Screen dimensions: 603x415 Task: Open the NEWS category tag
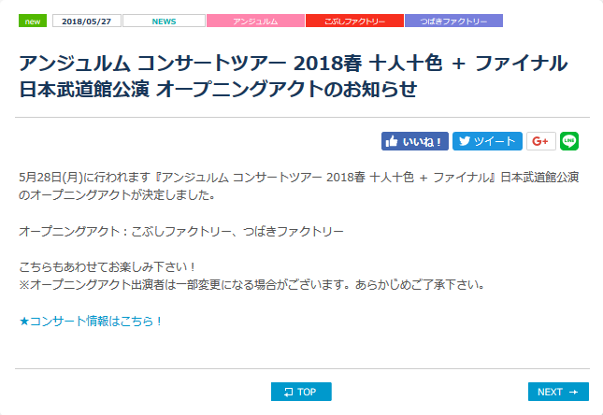tap(164, 21)
